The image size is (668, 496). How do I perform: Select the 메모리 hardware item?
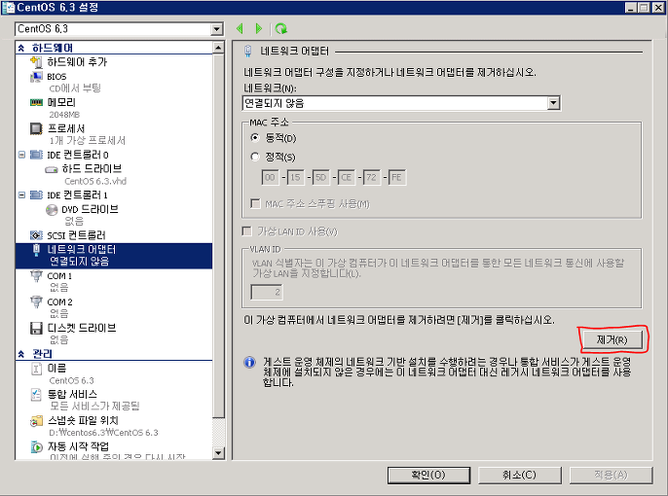(x=61, y=102)
